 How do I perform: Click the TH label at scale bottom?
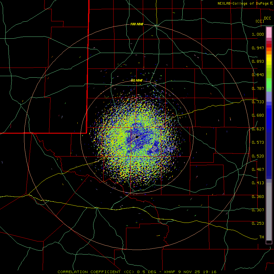coord(262,237)
